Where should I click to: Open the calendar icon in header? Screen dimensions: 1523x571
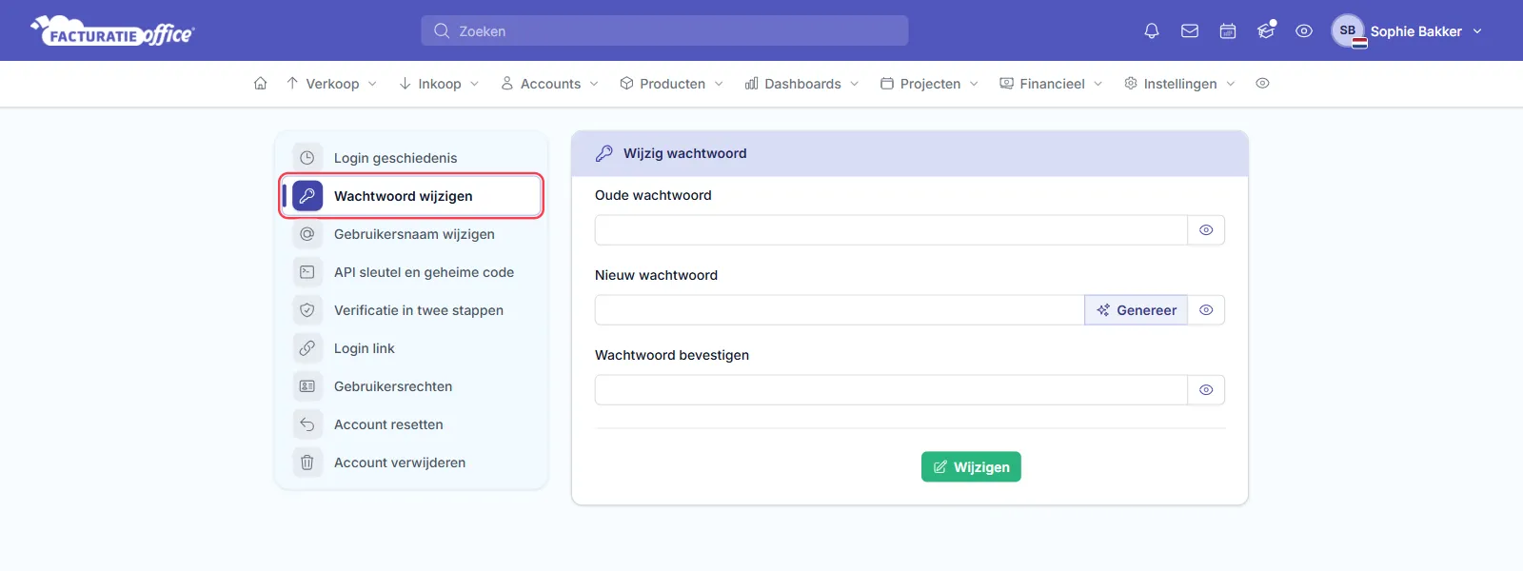[1228, 30]
